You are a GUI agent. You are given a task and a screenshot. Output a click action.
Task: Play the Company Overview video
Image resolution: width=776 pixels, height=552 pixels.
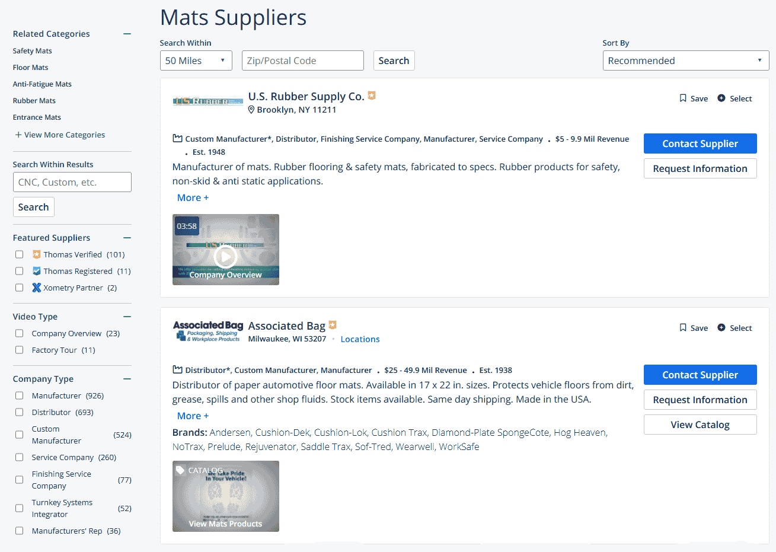(x=225, y=256)
